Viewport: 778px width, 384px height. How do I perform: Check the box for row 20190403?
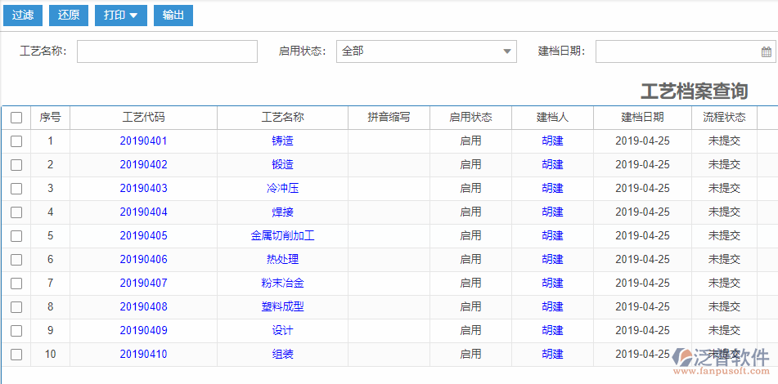[x=16, y=188]
